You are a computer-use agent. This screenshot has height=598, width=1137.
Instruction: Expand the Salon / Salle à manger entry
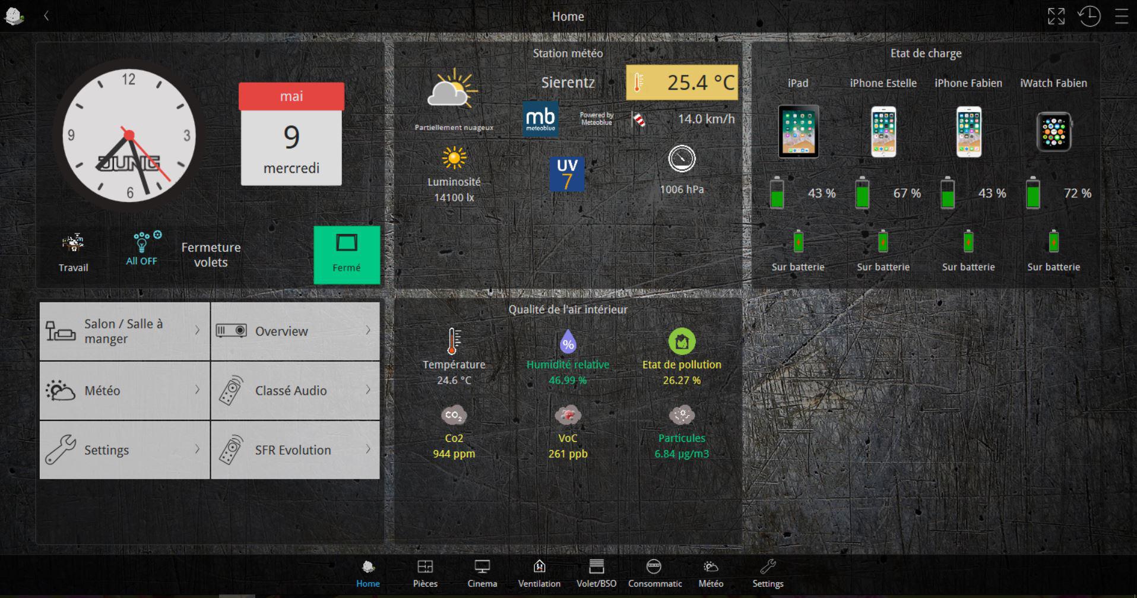[x=125, y=331]
